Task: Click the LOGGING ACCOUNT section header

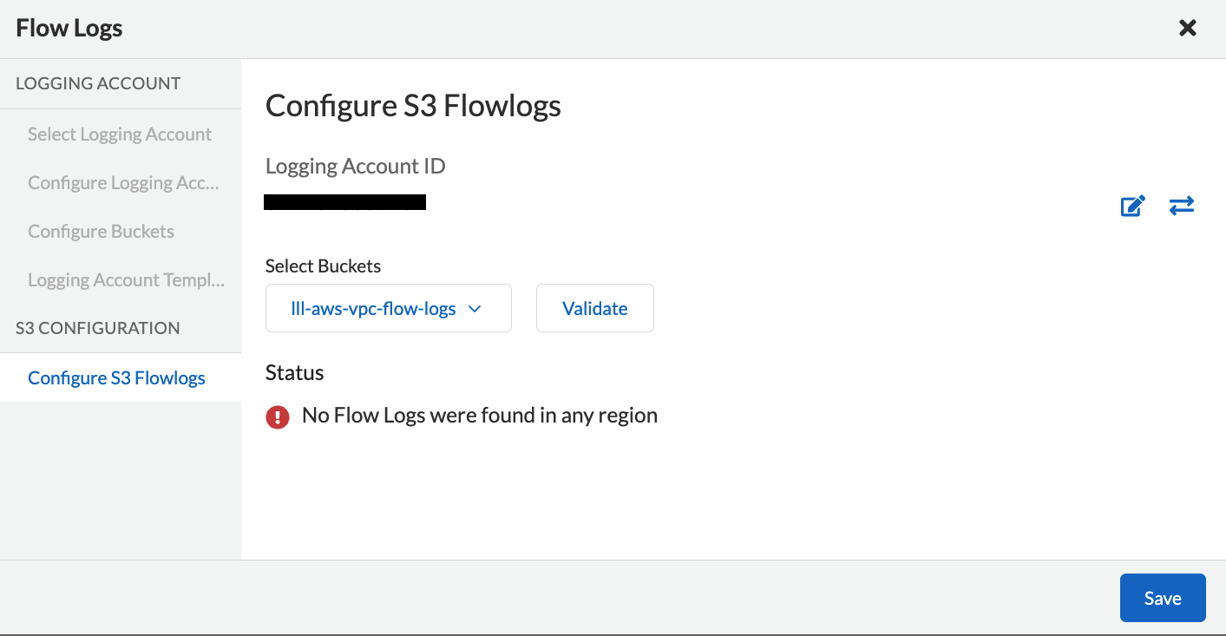Action: click(x=98, y=83)
